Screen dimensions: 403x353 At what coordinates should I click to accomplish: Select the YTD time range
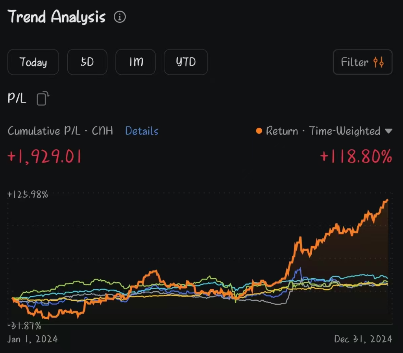[x=186, y=62]
